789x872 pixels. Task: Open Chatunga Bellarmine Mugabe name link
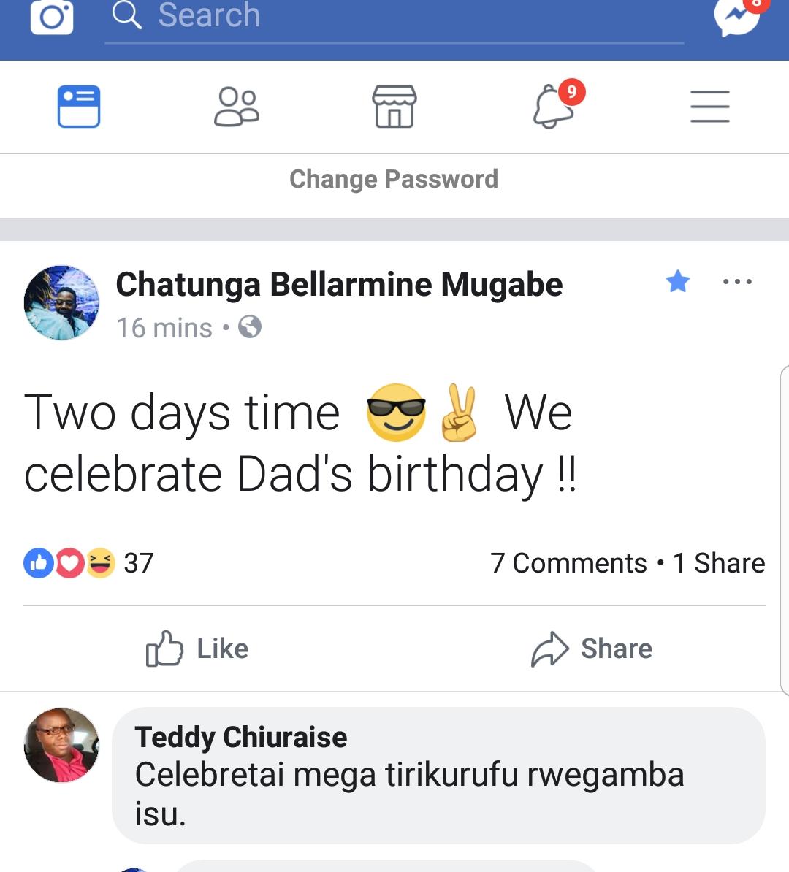tap(339, 284)
